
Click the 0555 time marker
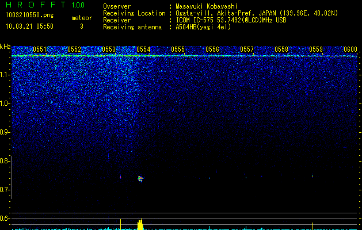(178, 49)
